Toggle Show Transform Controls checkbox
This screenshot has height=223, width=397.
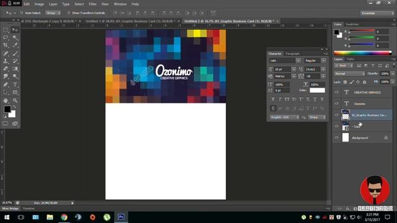tap(69, 13)
